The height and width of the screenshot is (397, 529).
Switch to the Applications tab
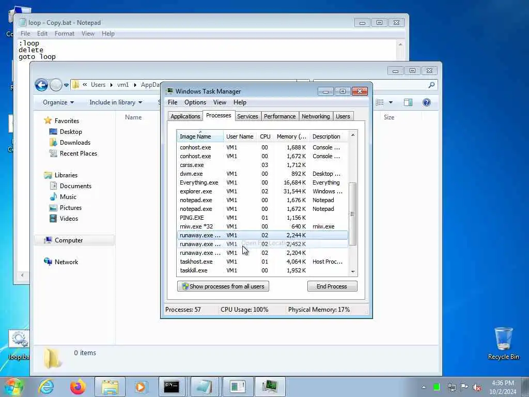click(x=185, y=116)
